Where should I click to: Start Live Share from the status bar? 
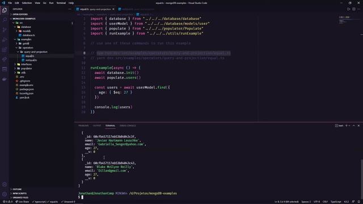[22, 202]
